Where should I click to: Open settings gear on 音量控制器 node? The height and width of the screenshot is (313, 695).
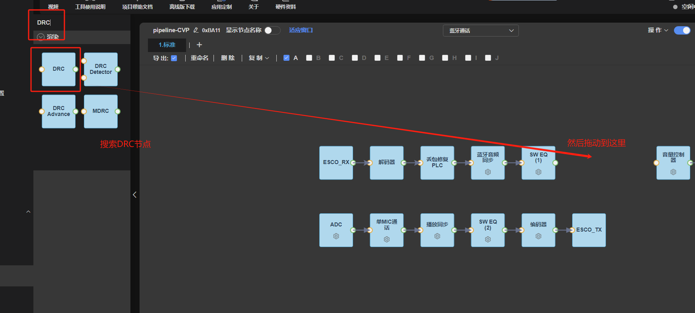point(673,172)
